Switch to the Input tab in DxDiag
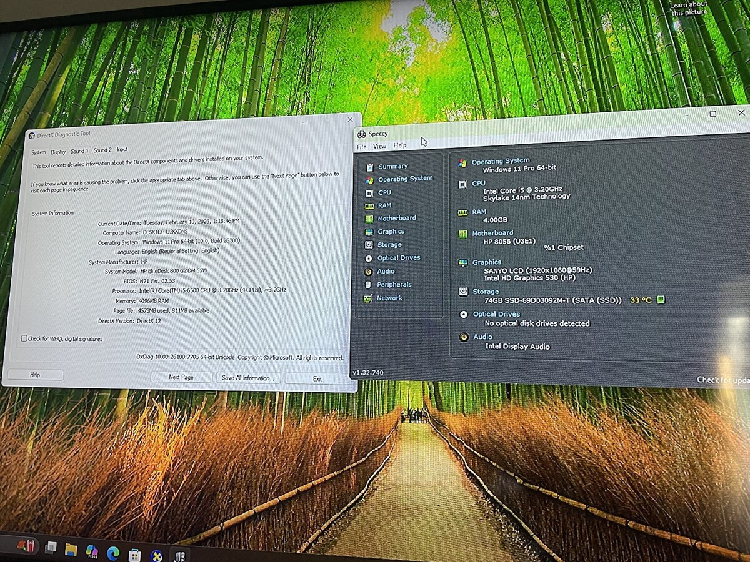 point(122,150)
